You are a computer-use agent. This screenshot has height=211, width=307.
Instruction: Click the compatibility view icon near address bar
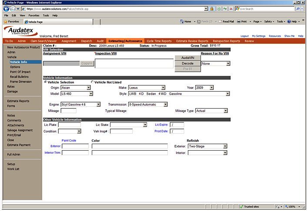tap(219, 9)
